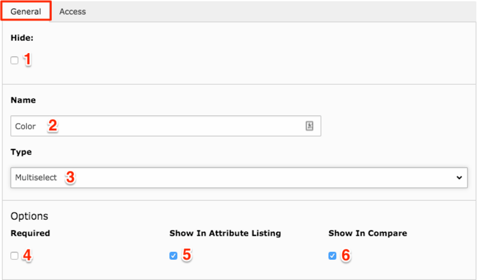477x280 pixels.
Task: Click the Show In Compare label
Action: pos(367,233)
